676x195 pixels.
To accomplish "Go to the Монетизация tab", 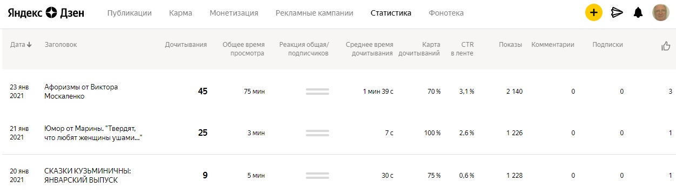I will coord(233,13).
